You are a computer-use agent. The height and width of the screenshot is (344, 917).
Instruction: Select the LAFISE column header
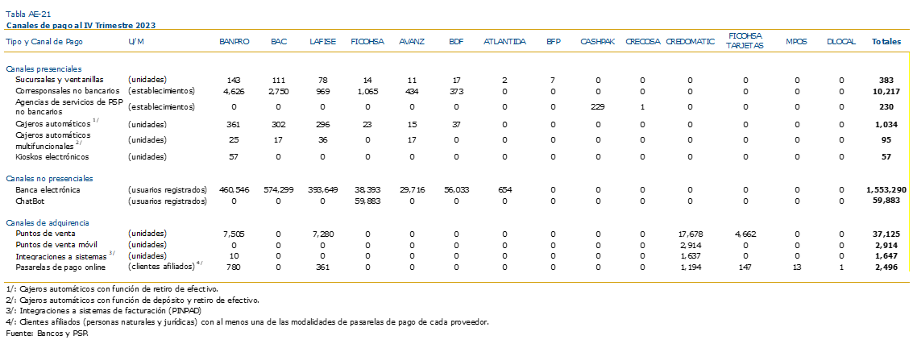323,42
